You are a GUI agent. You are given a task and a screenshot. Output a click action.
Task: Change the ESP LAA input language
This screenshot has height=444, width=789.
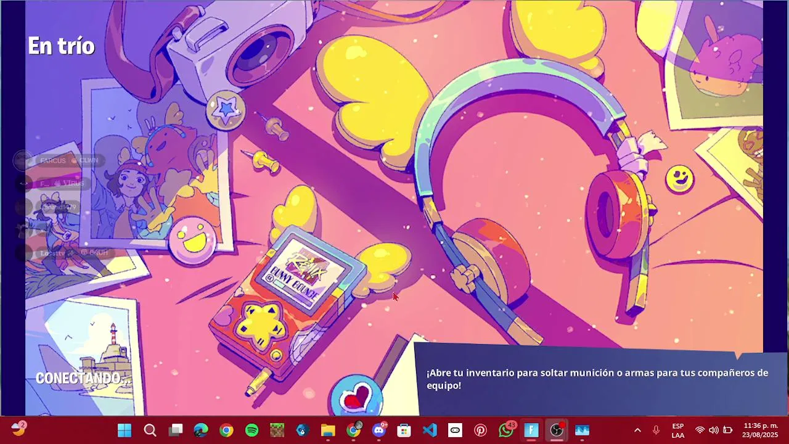[678, 430]
